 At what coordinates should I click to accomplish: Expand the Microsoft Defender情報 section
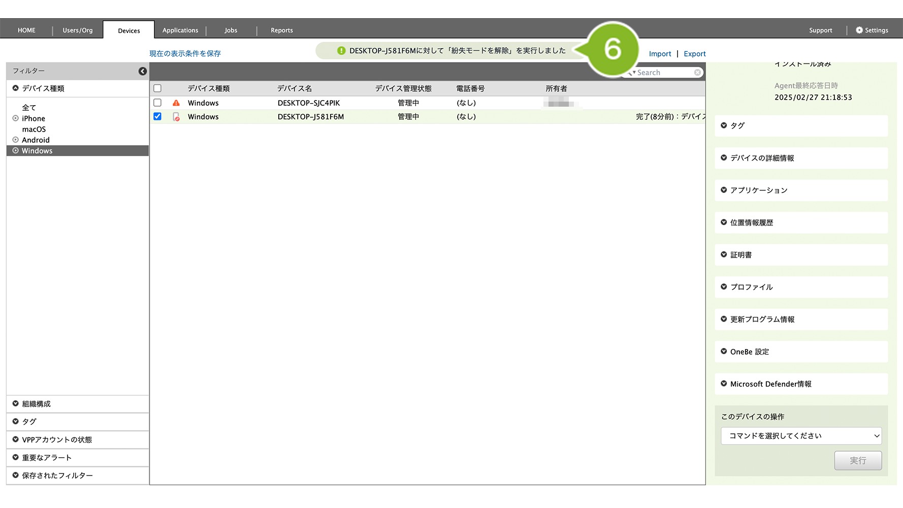pos(801,384)
